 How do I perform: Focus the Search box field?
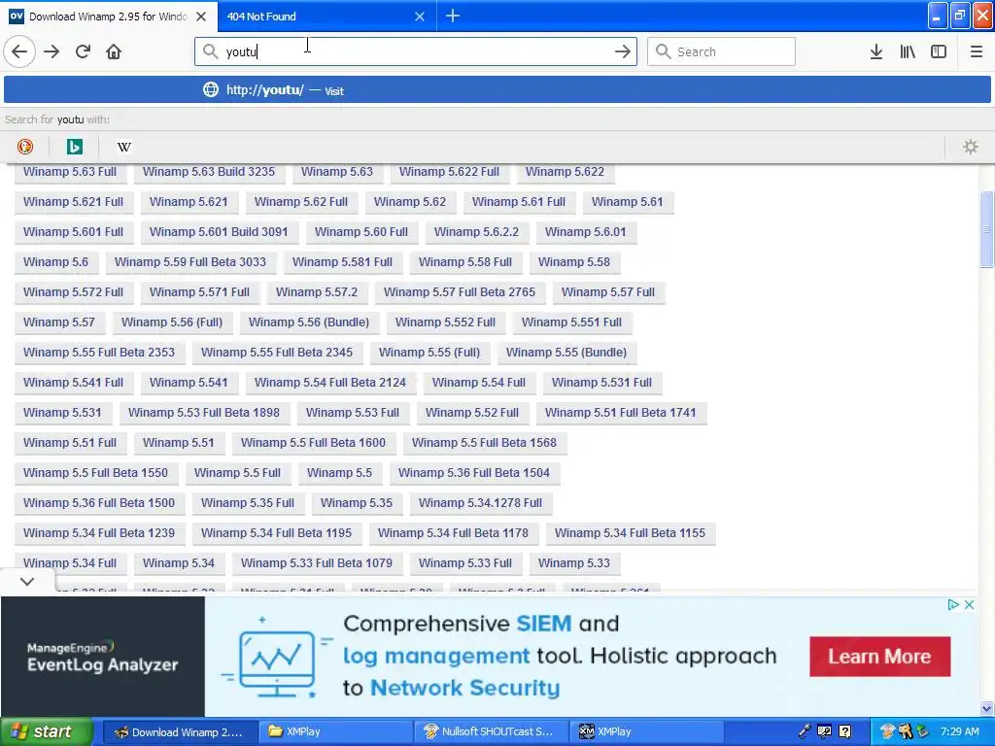[722, 51]
